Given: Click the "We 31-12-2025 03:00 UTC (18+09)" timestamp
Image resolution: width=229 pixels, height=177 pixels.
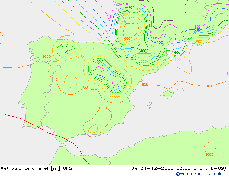Looking at the screenshot, I should click(x=179, y=168).
